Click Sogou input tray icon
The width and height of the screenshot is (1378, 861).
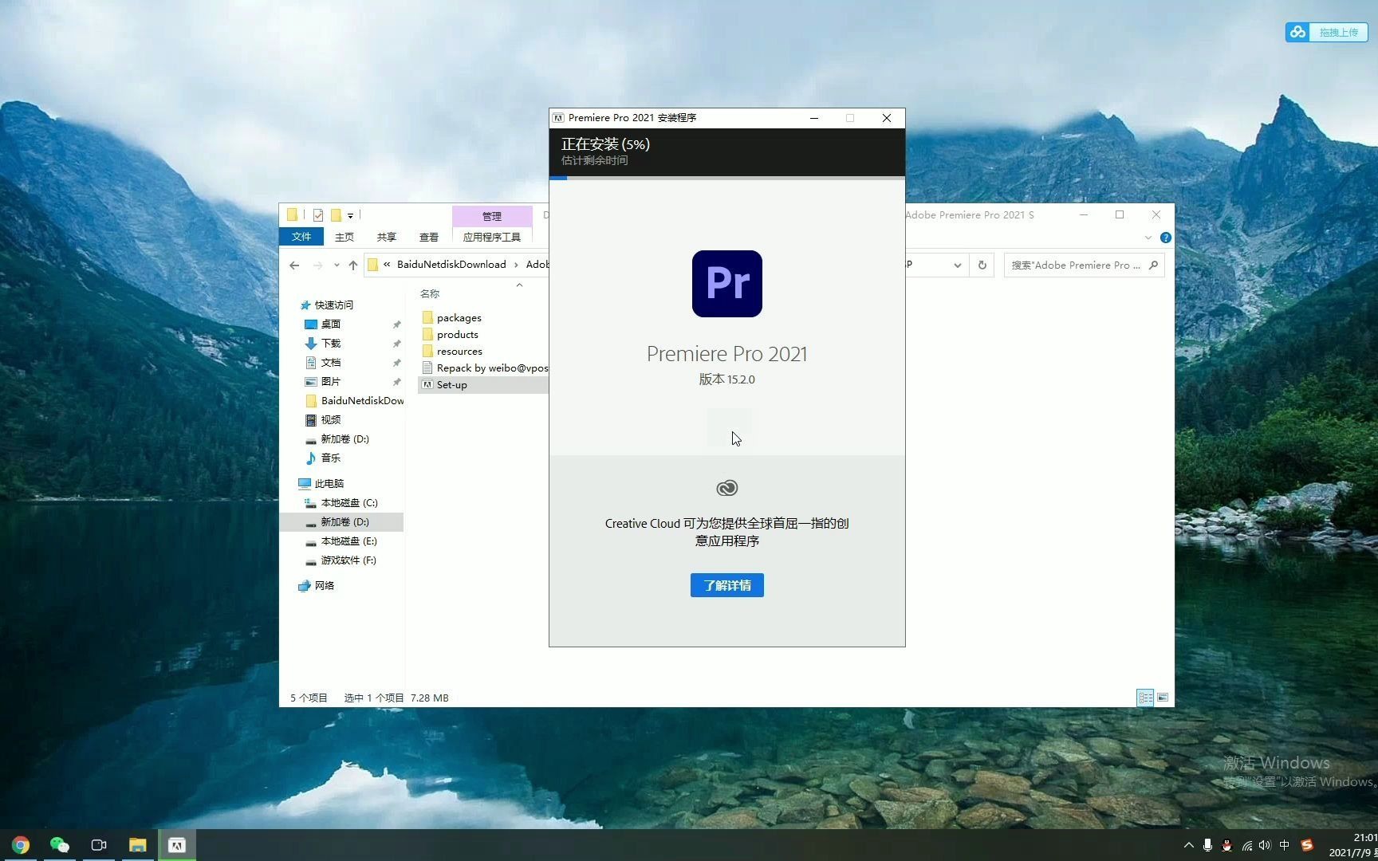(x=1306, y=845)
